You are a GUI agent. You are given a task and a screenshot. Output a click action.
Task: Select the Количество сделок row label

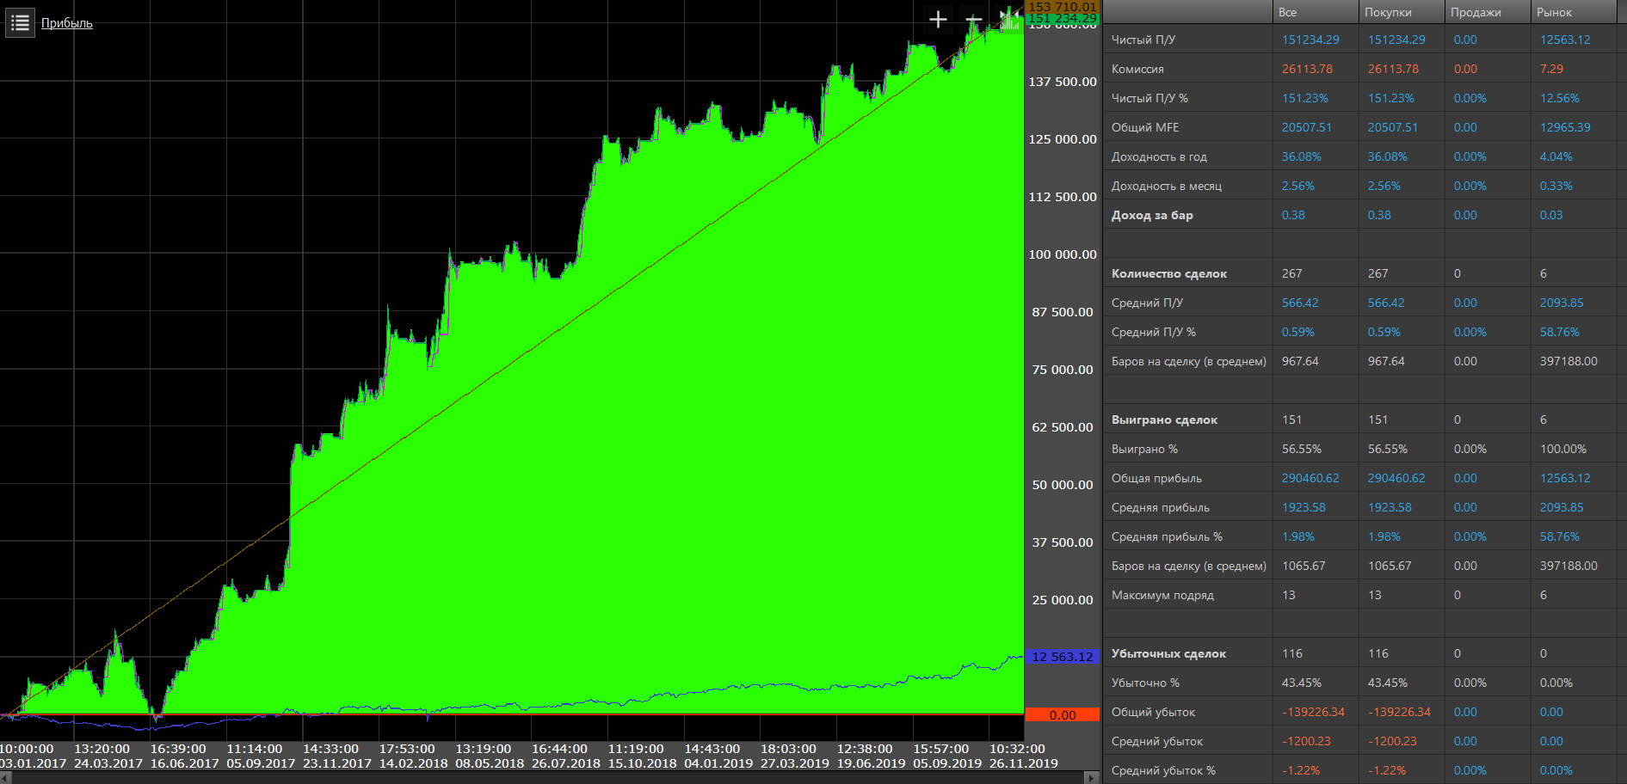point(1168,273)
